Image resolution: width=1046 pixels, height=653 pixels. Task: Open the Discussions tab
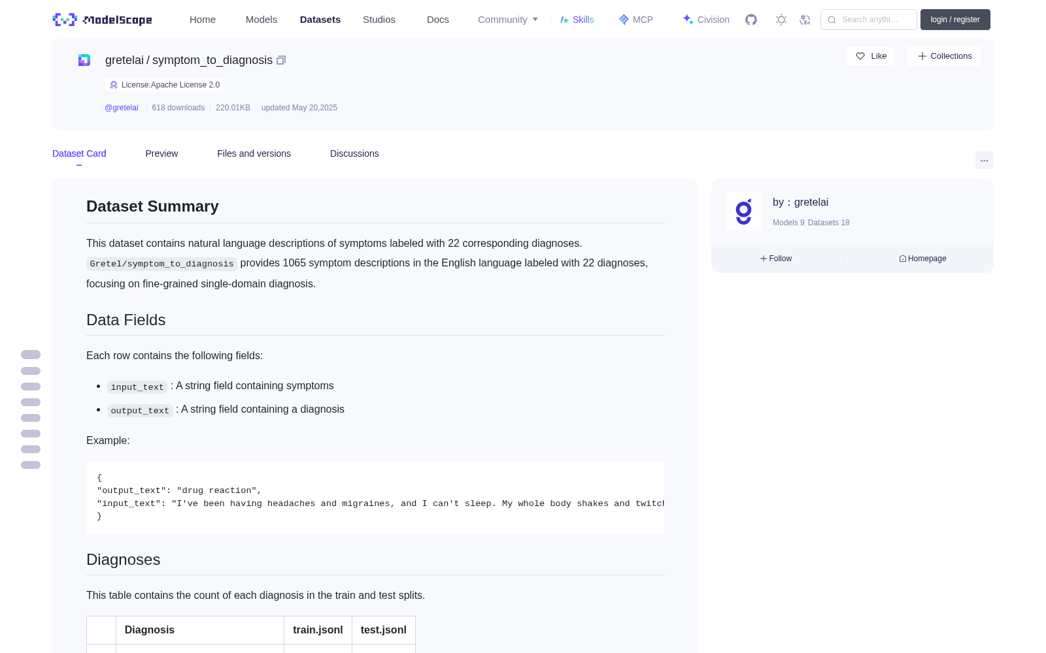pyautogui.click(x=354, y=153)
